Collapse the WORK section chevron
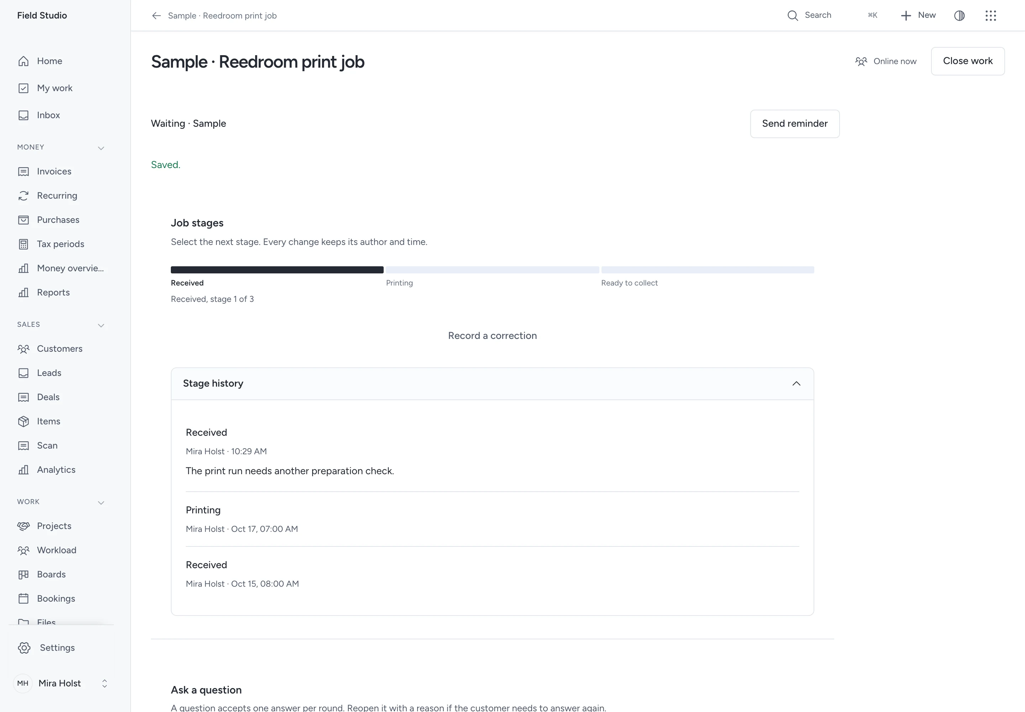The image size is (1025, 712). [x=101, y=502]
